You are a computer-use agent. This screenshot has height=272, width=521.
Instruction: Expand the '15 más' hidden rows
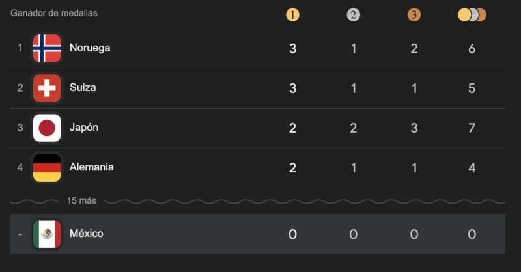click(x=82, y=201)
